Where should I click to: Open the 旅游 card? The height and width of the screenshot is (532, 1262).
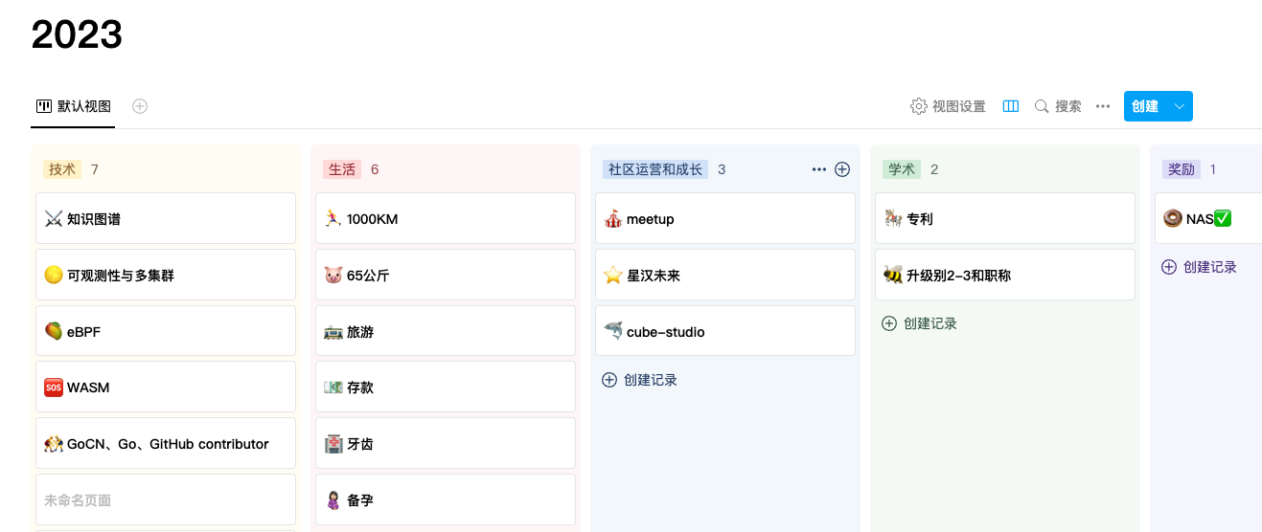pyautogui.click(x=446, y=331)
